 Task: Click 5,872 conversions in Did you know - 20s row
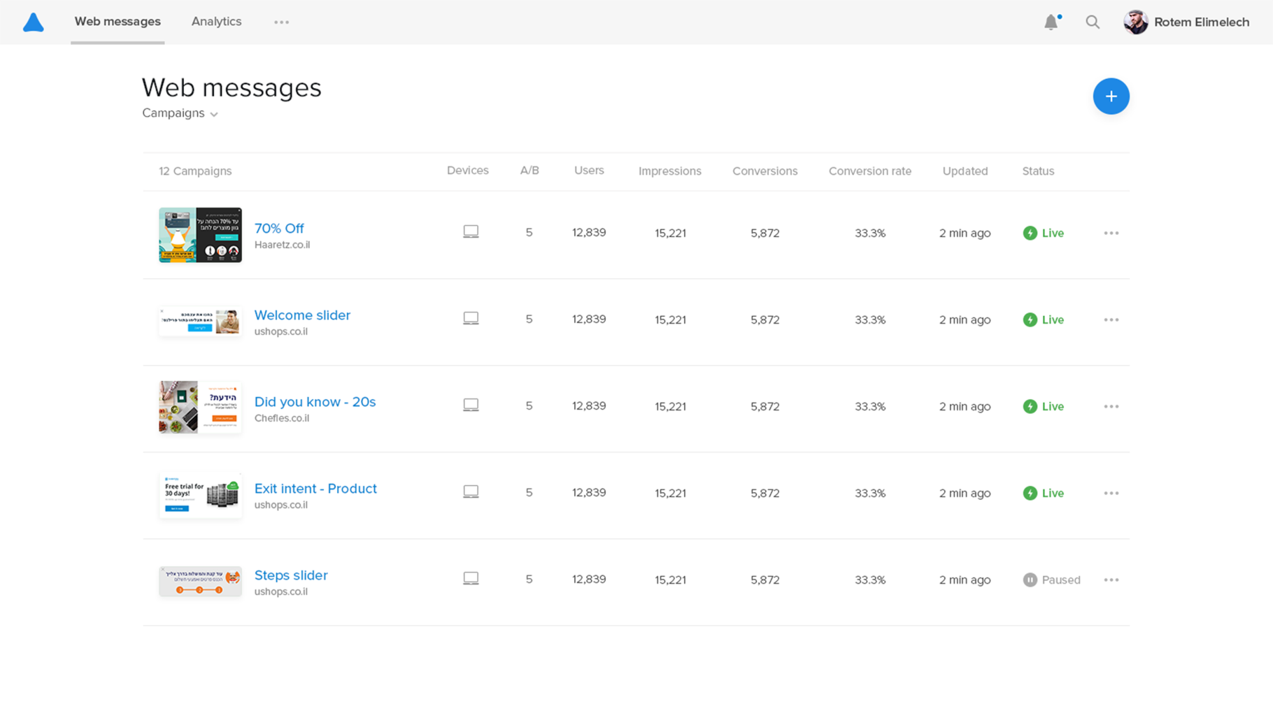765,406
